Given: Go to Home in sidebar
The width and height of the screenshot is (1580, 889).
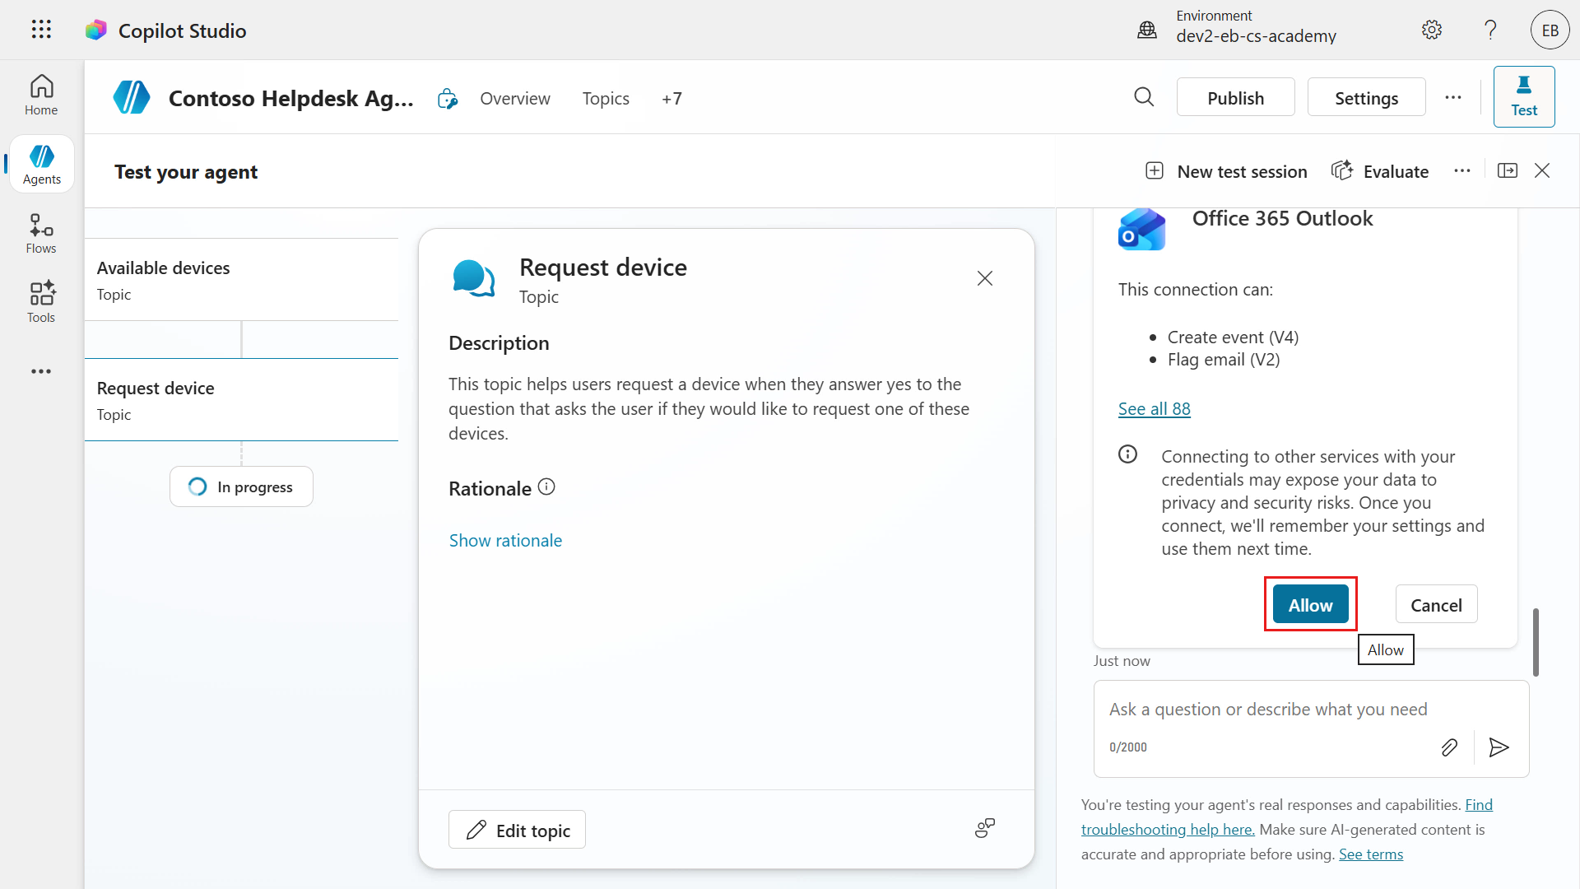Looking at the screenshot, I should coord(41,95).
